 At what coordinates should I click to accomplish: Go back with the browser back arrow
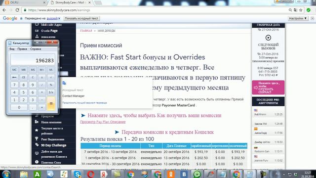[4, 10]
